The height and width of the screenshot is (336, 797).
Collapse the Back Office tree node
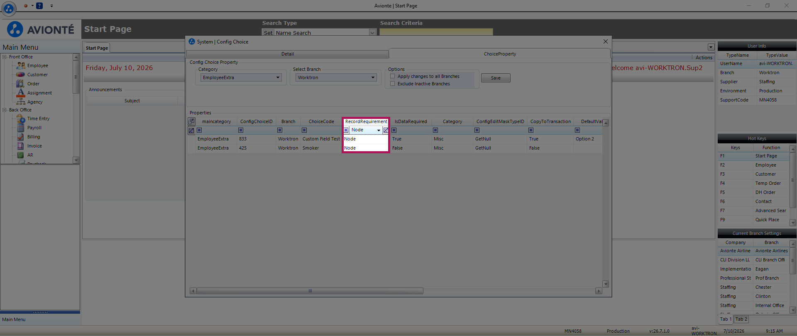[5, 110]
